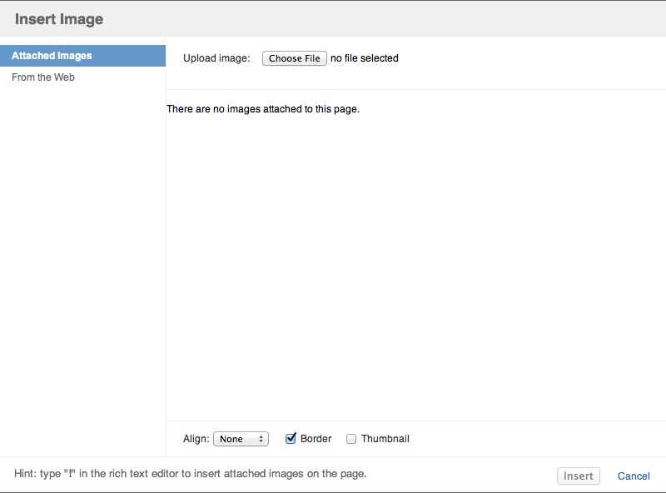Click the Align dropdown's up-down arrows
Image resolution: width=666 pixels, height=493 pixels.
click(x=261, y=439)
